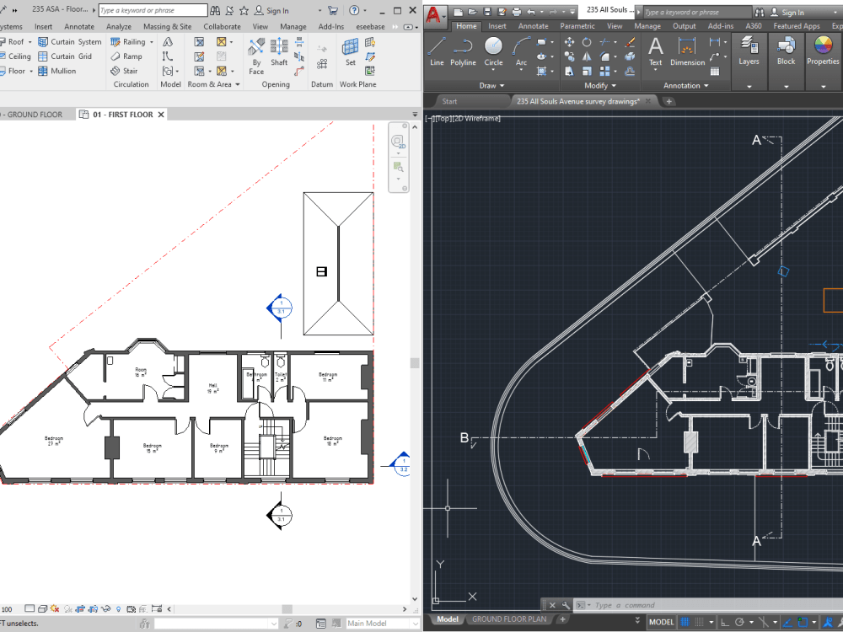Click the Railing tool in Revit
This screenshot has width=843, height=632.
pyautogui.click(x=128, y=41)
